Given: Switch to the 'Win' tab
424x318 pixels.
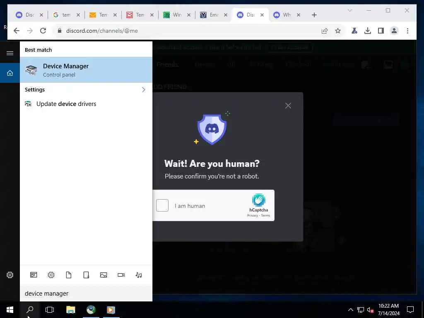Looking at the screenshot, I should click(176, 15).
